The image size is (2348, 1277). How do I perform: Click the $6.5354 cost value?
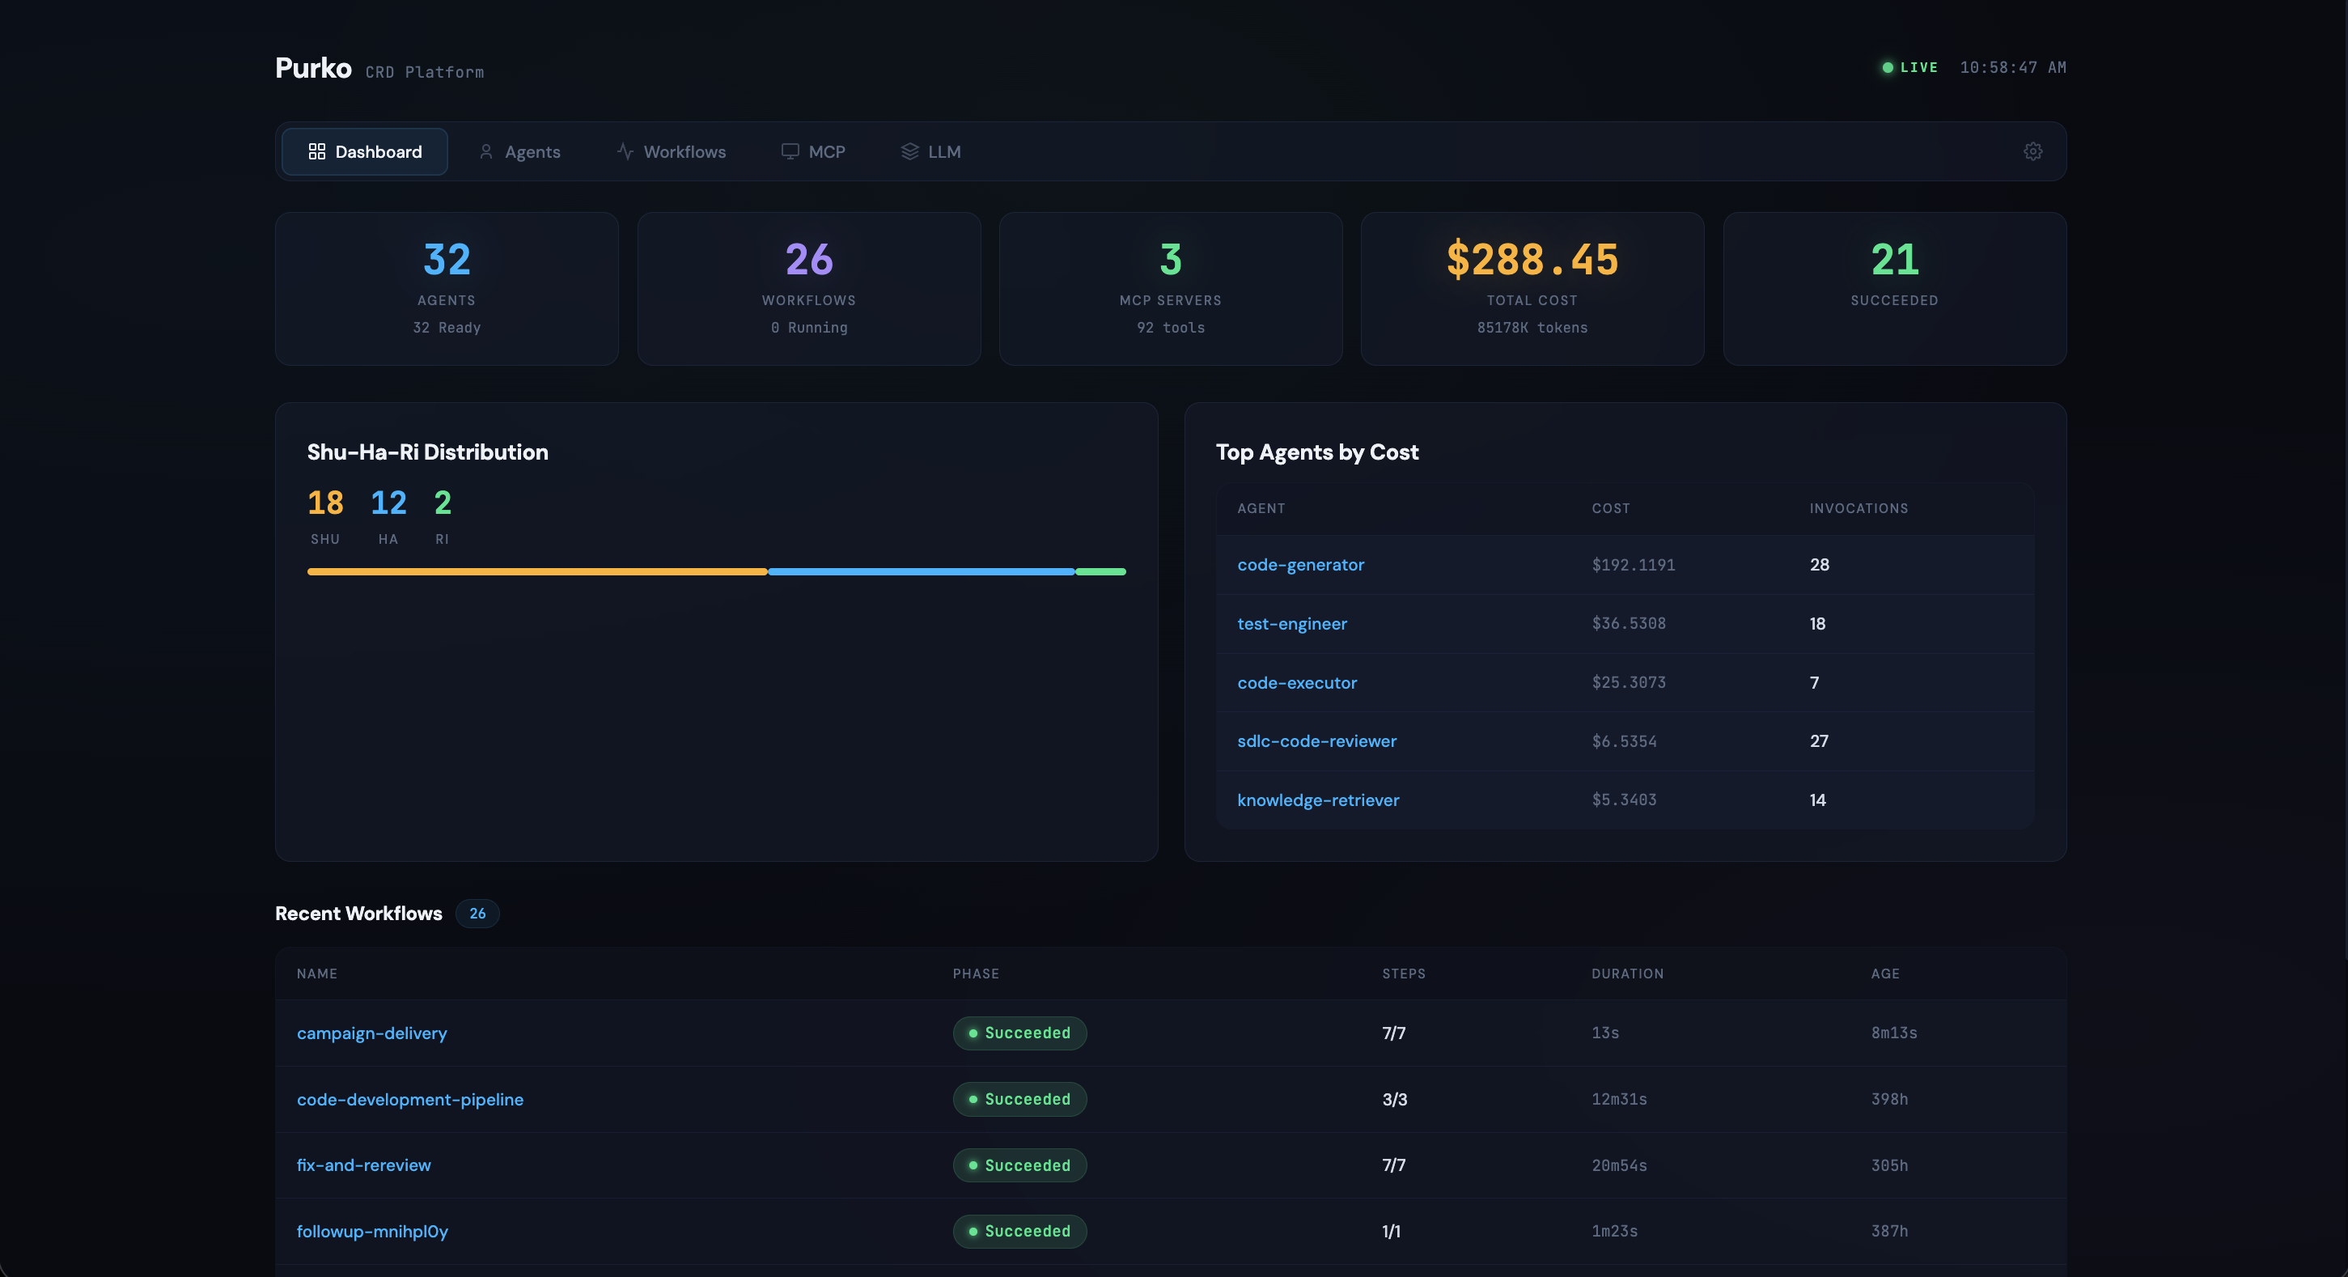pyautogui.click(x=1625, y=741)
